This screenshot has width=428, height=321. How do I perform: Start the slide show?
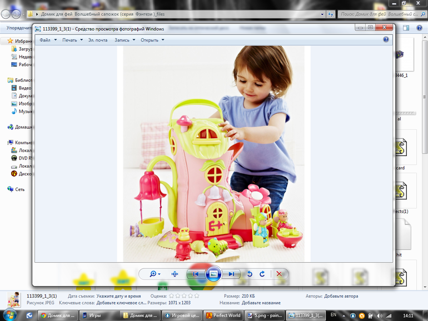[213, 274]
